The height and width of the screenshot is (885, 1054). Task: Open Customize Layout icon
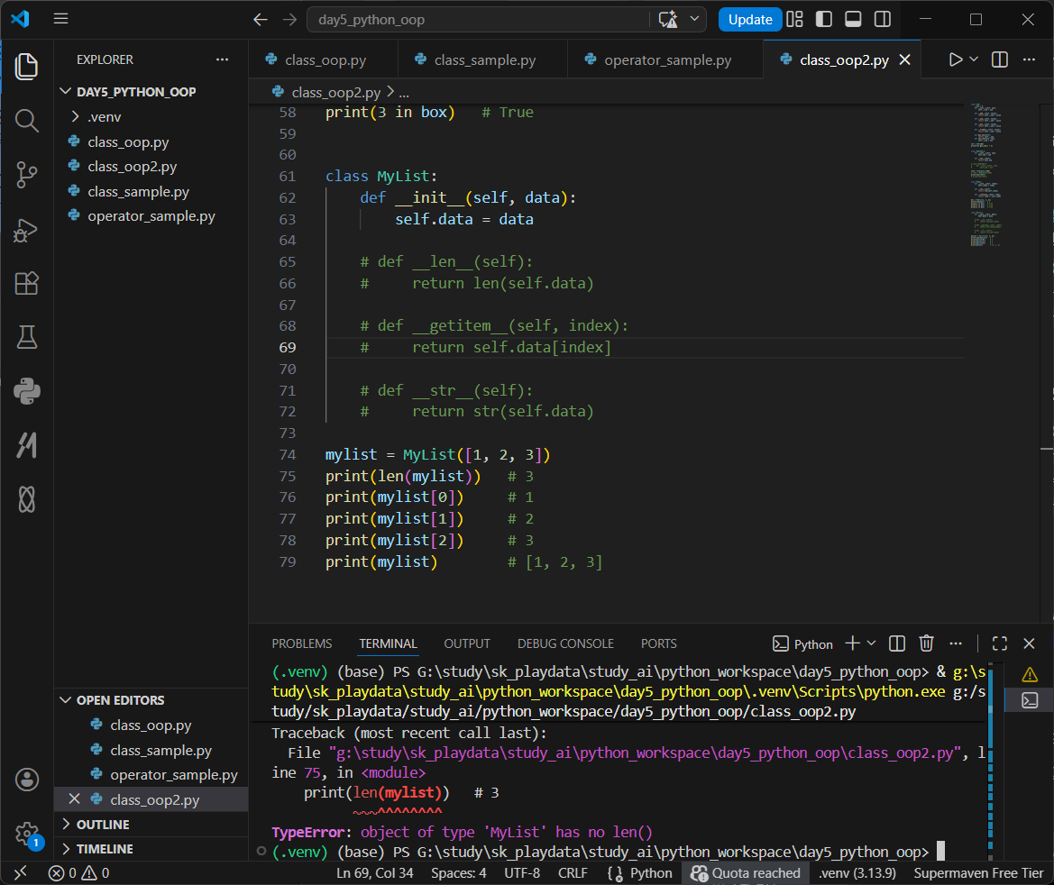pyautogui.click(x=794, y=20)
